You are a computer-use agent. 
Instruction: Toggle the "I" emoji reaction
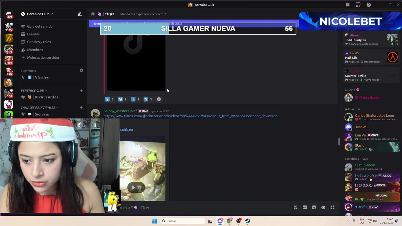pos(135,99)
